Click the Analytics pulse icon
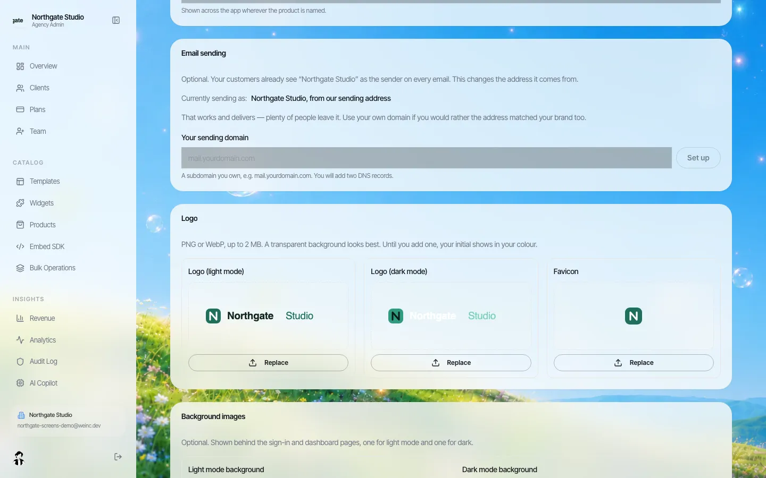The width and height of the screenshot is (766, 478). point(20,340)
